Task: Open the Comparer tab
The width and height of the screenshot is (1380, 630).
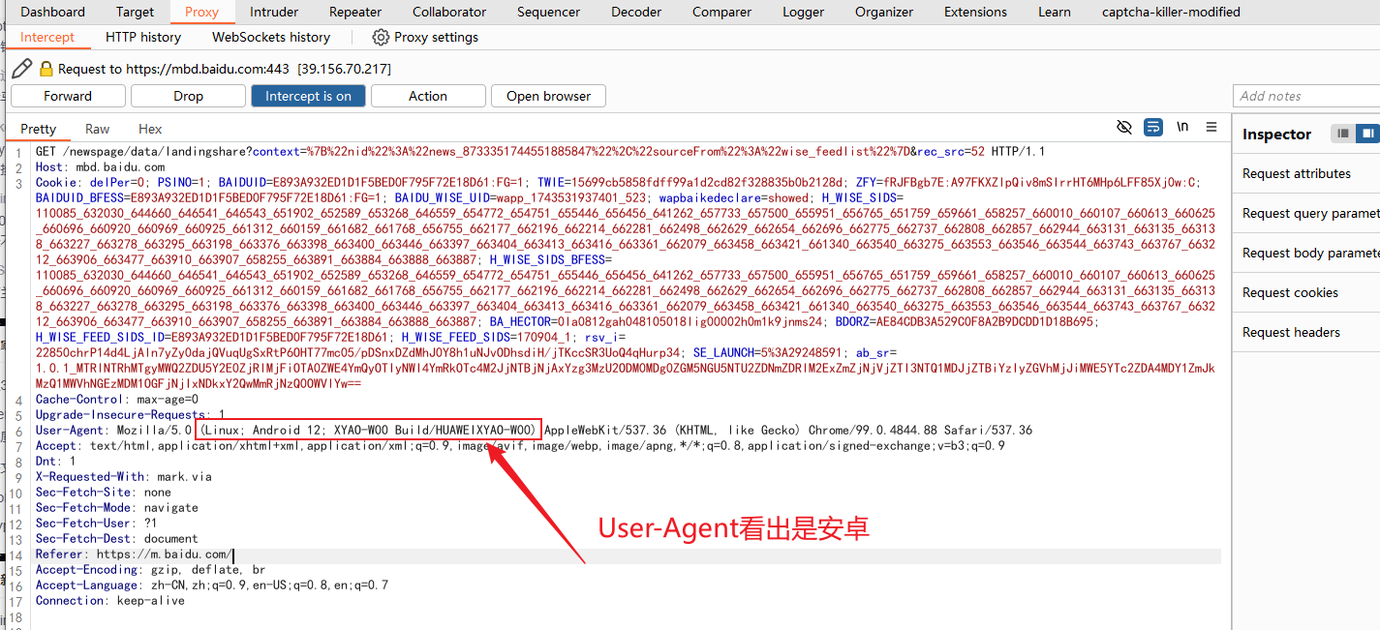Action: [x=721, y=12]
